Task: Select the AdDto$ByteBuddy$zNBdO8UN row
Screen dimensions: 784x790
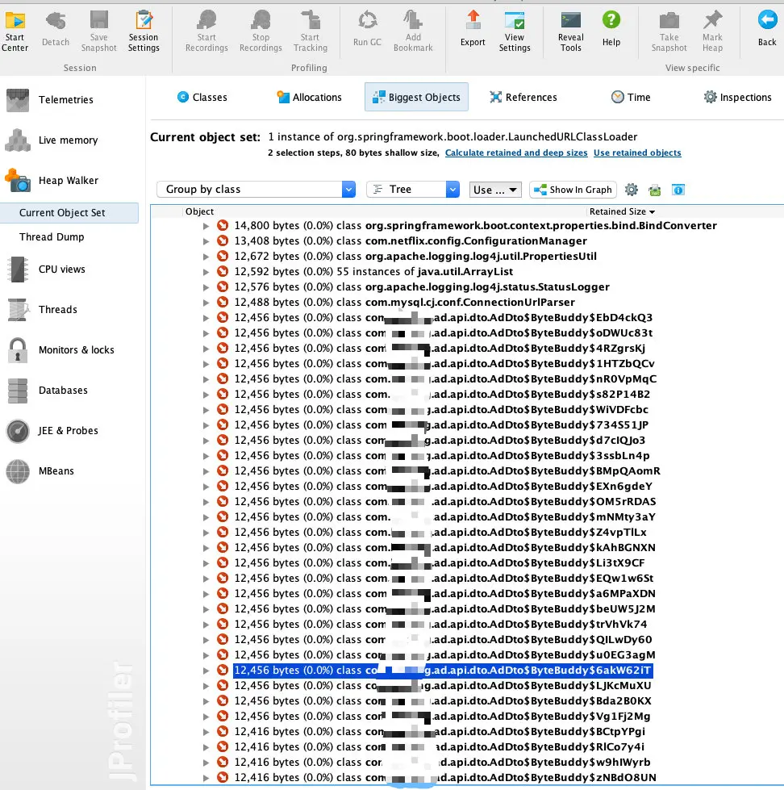Action: point(445,777)
